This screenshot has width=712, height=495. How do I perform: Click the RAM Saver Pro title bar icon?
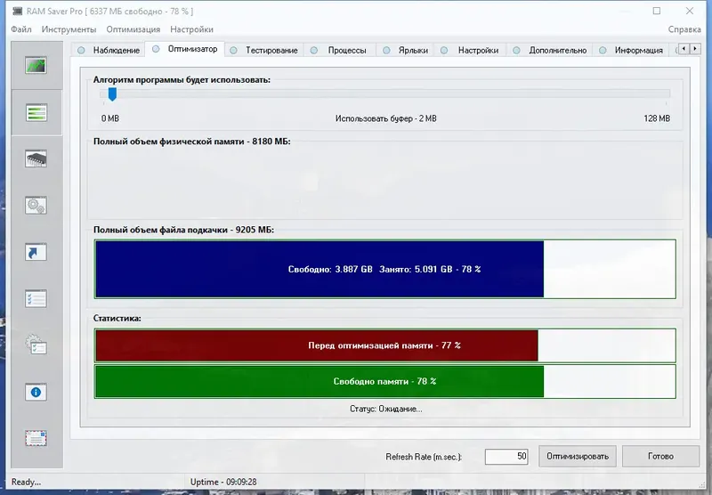coord(17,12)
